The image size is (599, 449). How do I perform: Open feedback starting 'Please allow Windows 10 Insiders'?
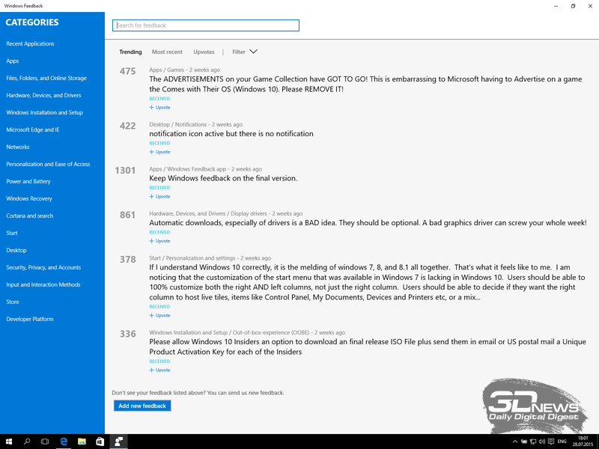[368, 346]
